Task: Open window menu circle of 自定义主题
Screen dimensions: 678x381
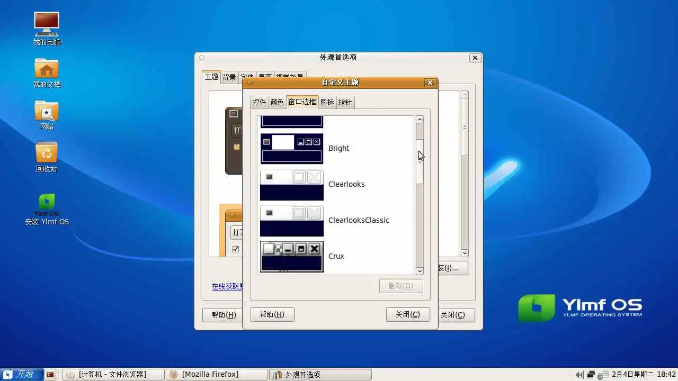Action: pyautogui.click(x=250, y=83)
